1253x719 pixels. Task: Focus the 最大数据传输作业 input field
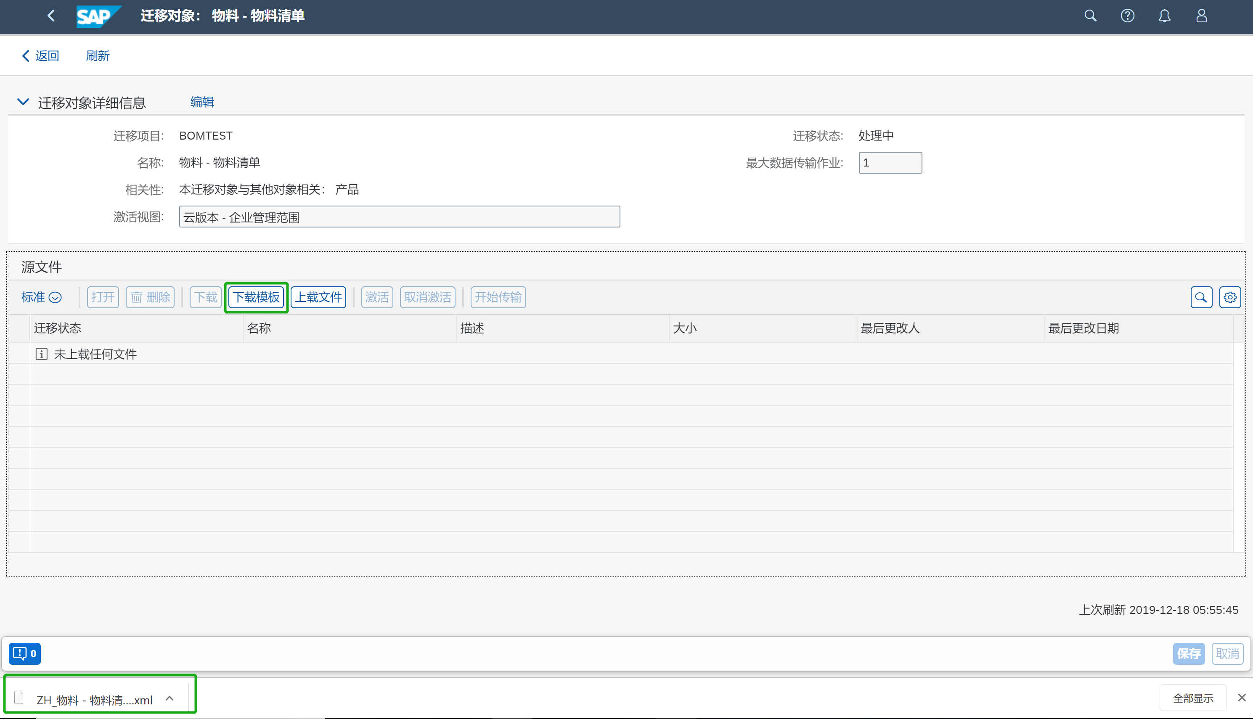(x=890, y=162)
